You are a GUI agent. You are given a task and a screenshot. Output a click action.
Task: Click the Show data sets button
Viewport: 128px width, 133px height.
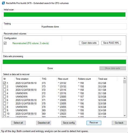tap(113, 68)
